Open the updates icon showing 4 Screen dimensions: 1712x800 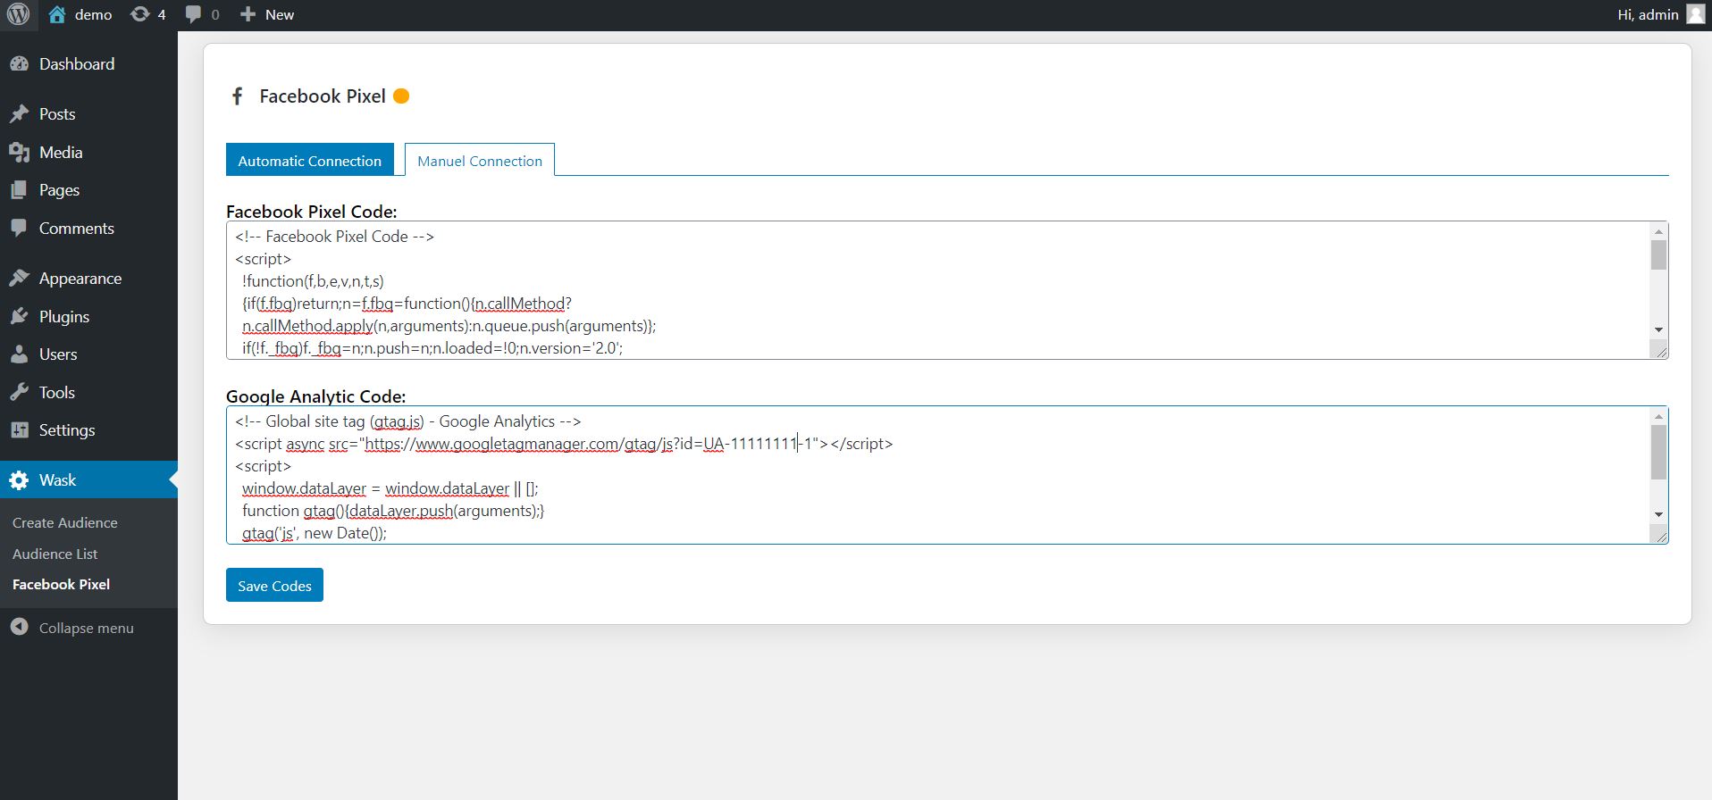click(140, 14)
